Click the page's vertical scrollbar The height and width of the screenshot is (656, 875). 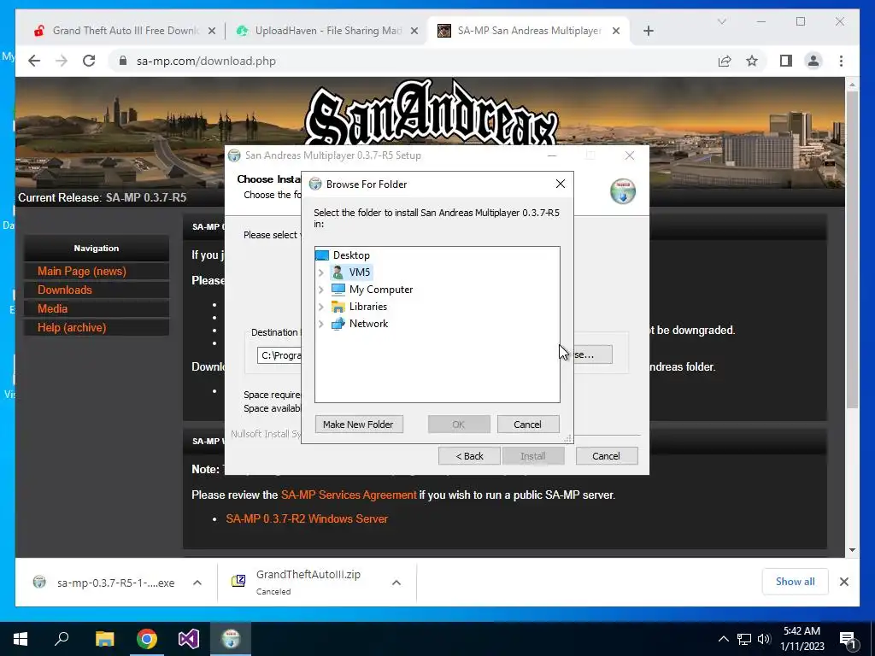tap(852, 249)
